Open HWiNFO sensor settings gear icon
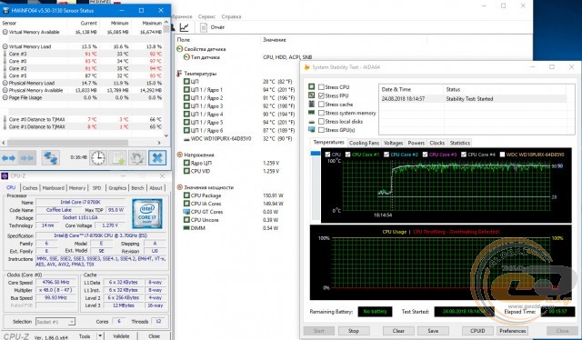The width and height of the screenshot is (582, 340). point(137,158)
